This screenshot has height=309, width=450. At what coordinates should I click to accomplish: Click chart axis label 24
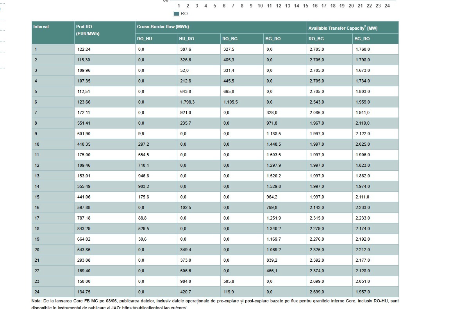click(x=387, y=6)
